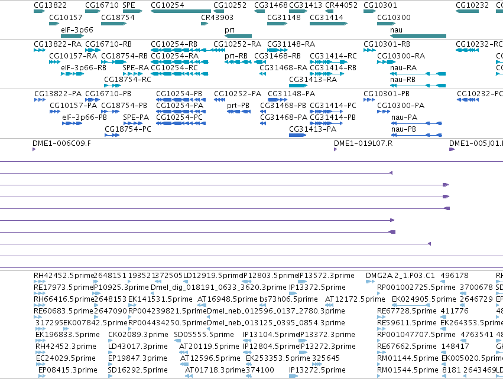Select EST RE59611.5prime
Viewport: 503px width, 379px height.
[382, 329]
